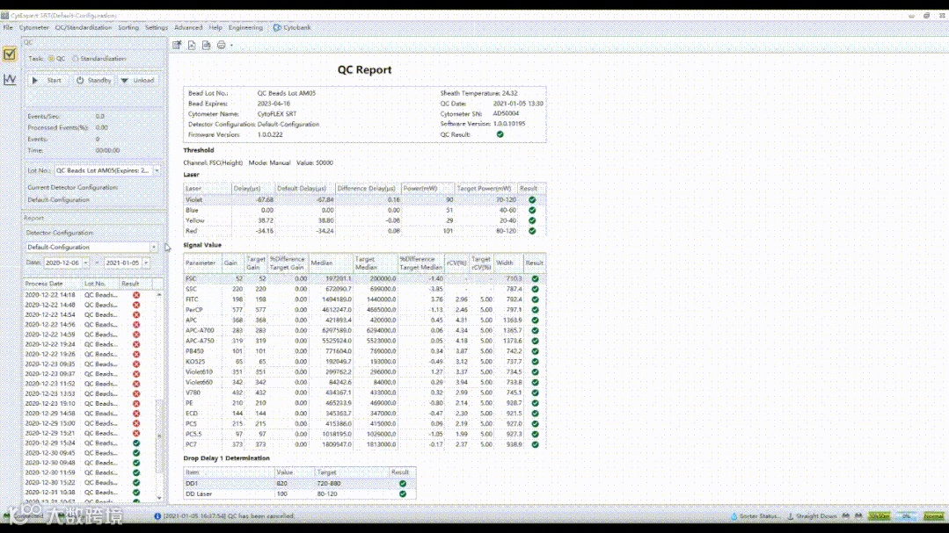Click the Unload button
The height and width of the screenshot is (533, 949).
[x=138, y=80]
